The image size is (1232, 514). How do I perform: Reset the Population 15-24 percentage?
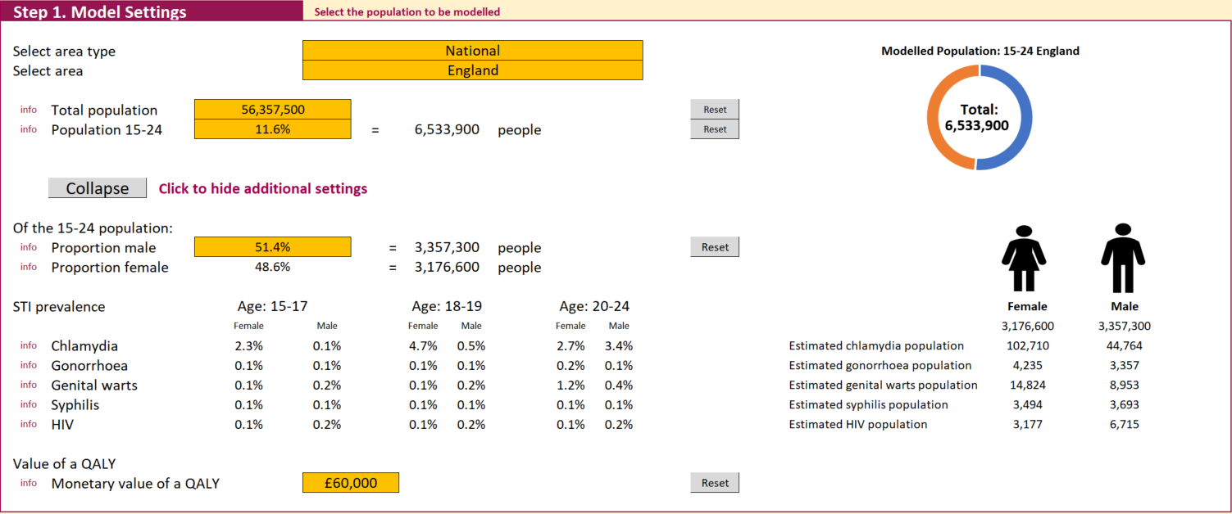point(715,129)
